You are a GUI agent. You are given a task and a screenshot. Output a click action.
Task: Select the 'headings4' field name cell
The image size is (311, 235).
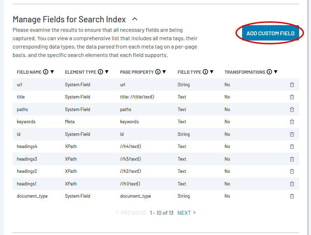point(27,147)
